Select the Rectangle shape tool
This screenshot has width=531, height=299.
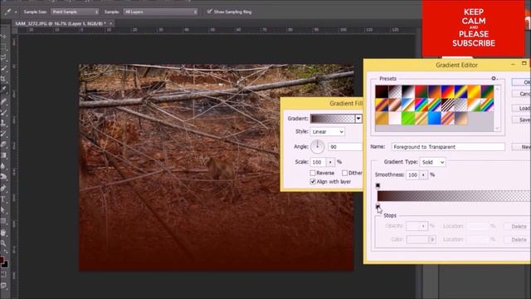click(3, 221)
